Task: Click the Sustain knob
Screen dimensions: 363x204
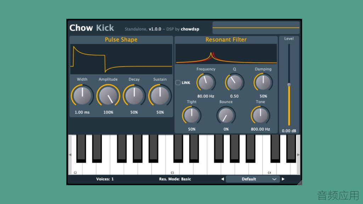Action: point(160,96)
